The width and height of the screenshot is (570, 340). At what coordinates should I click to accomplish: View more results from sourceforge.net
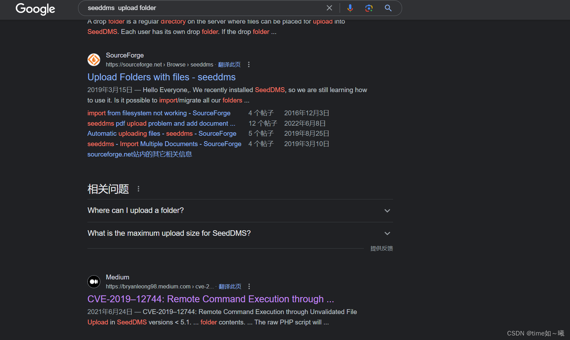pyautogui.click(x=139, y=154)
